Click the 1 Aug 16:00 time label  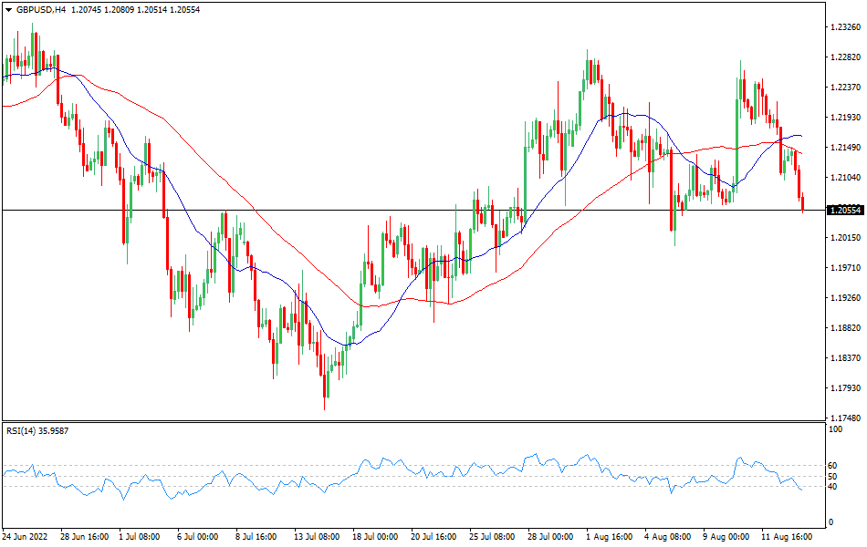(x=608, y=538)
